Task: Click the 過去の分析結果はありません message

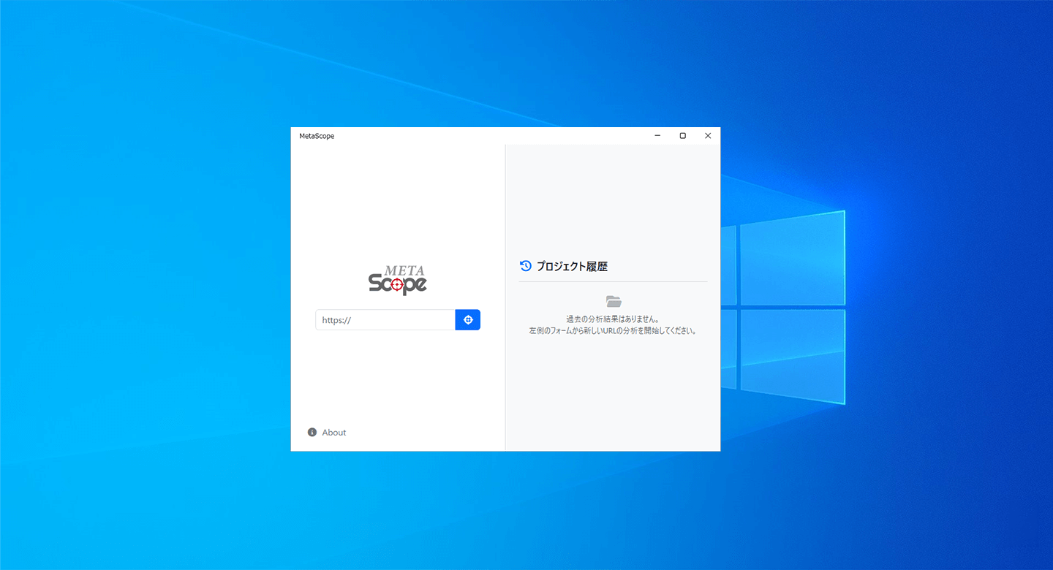Action: [613, 319]
